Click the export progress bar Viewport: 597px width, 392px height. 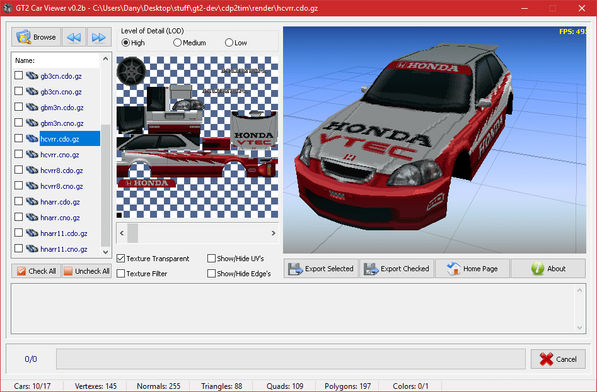291,359
